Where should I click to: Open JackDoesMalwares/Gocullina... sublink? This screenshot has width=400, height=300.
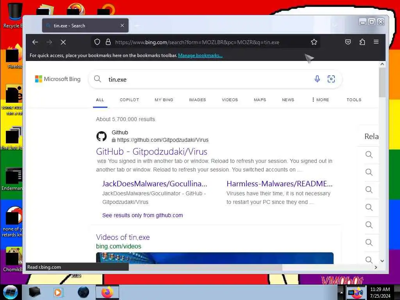155,184
